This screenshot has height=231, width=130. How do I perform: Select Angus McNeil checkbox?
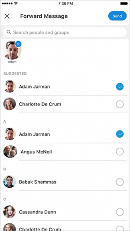(x=120, y=152)
